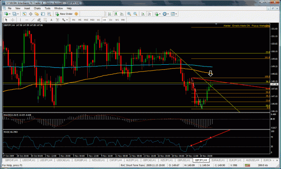Switch to GBPUSD,H1 chart tab
This screenshot has width=281, height=169.
tap(184, 160)
